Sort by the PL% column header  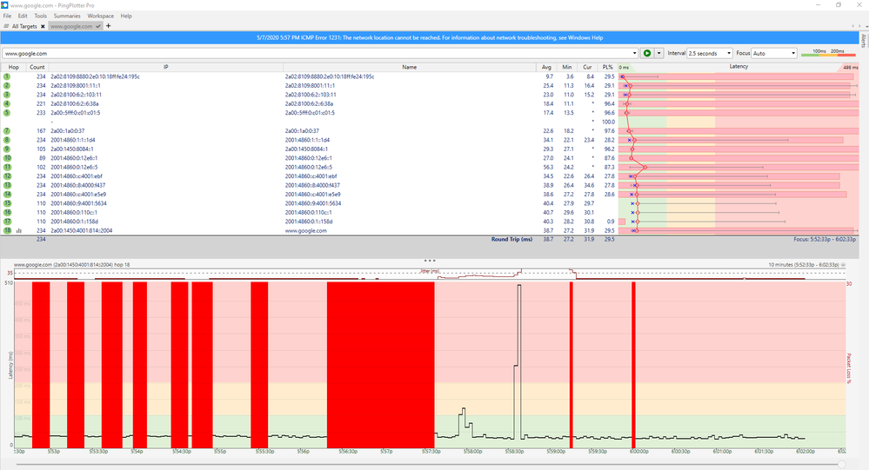(608, 66)
